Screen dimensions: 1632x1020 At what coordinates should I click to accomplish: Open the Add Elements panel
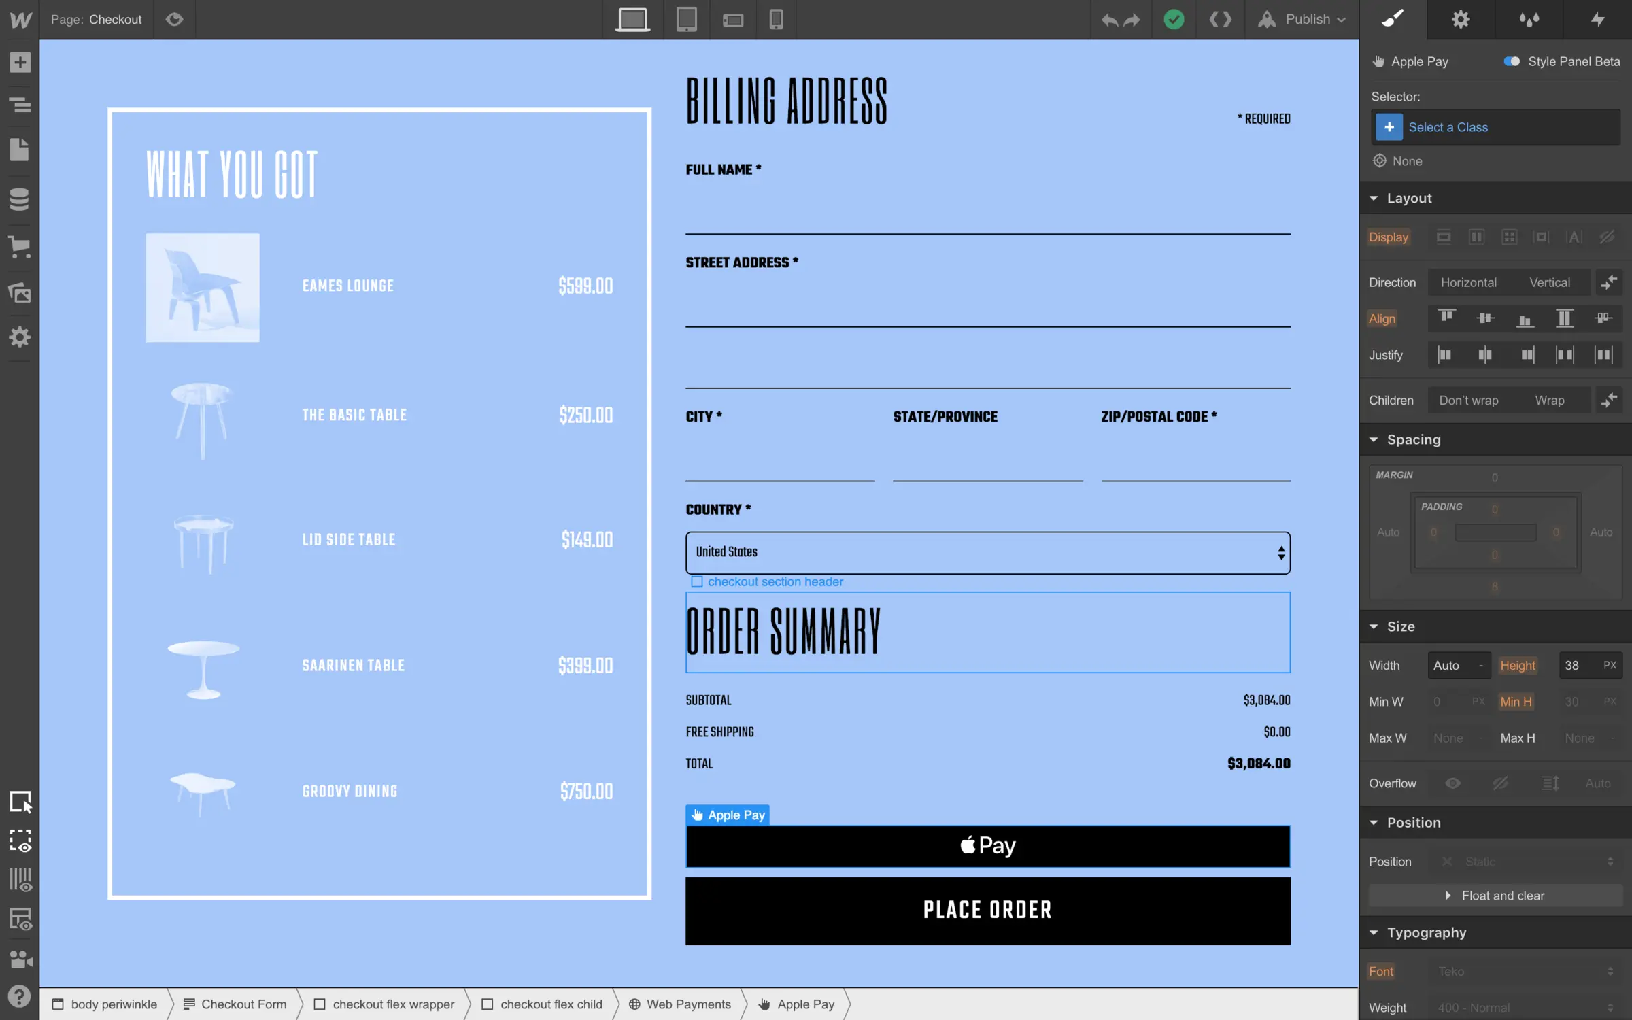pyautogui.click(x=20, y=63)
